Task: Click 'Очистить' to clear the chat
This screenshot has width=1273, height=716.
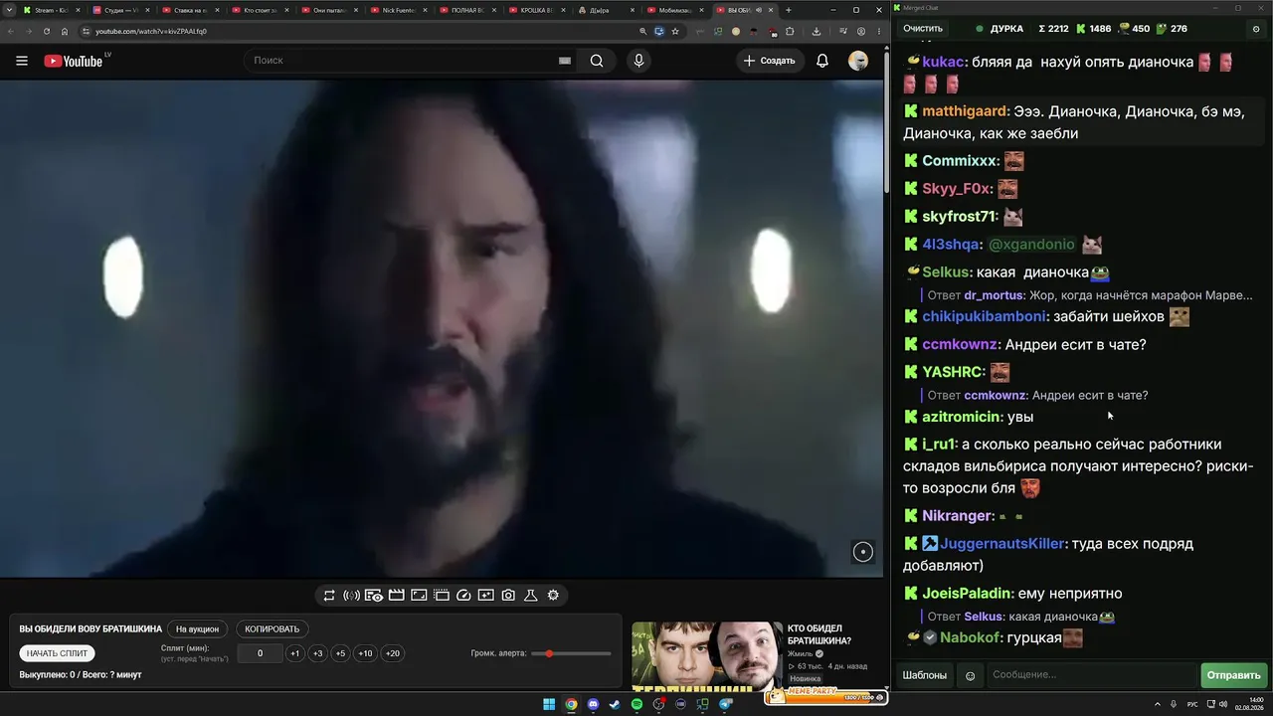Action: [x=923, y=29]
